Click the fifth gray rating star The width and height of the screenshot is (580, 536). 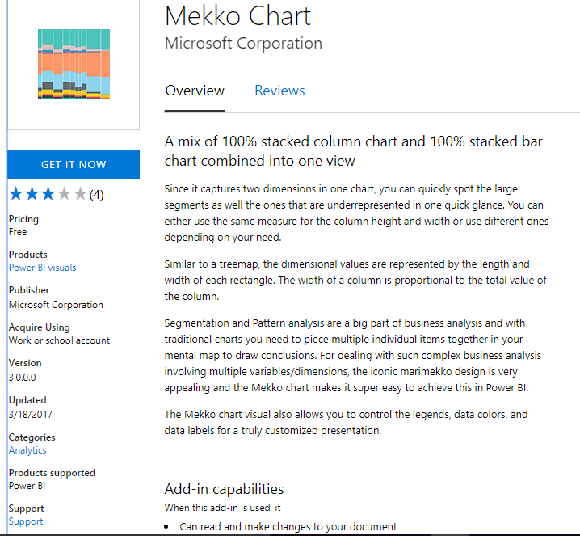[x=80, y=194]
